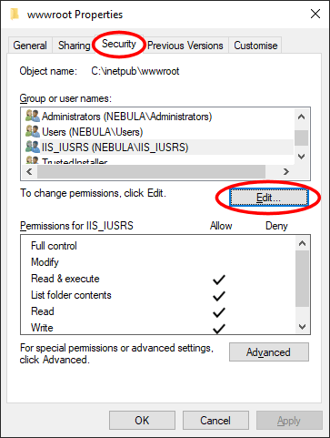Click the down arrow of group names list

[301, 157]
